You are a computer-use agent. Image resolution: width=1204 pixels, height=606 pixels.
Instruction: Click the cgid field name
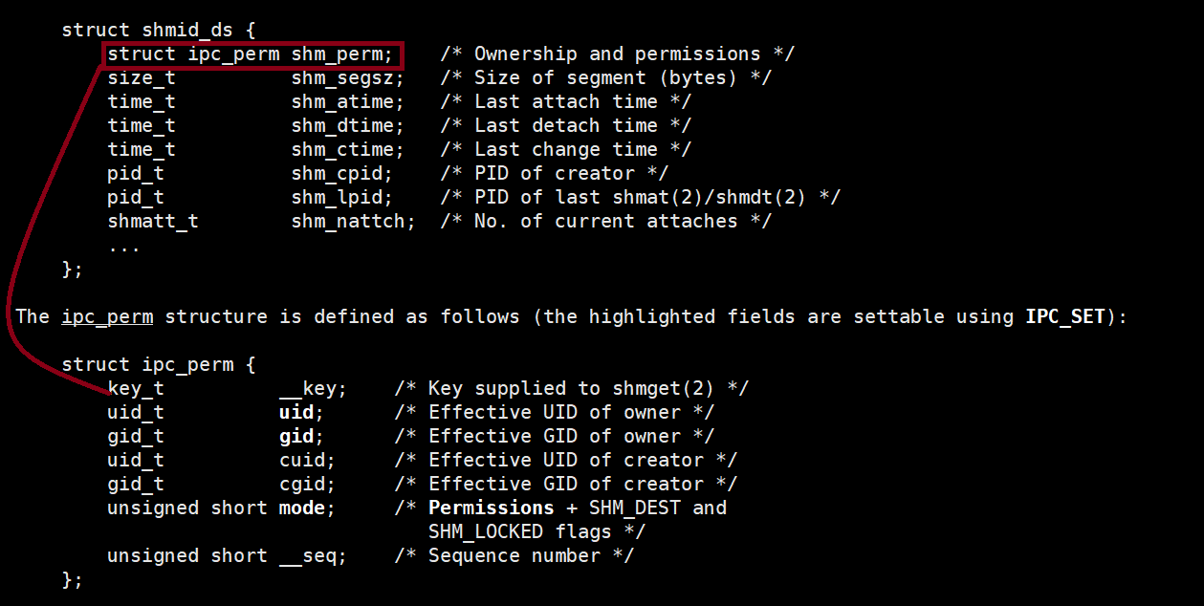(301, 485)
